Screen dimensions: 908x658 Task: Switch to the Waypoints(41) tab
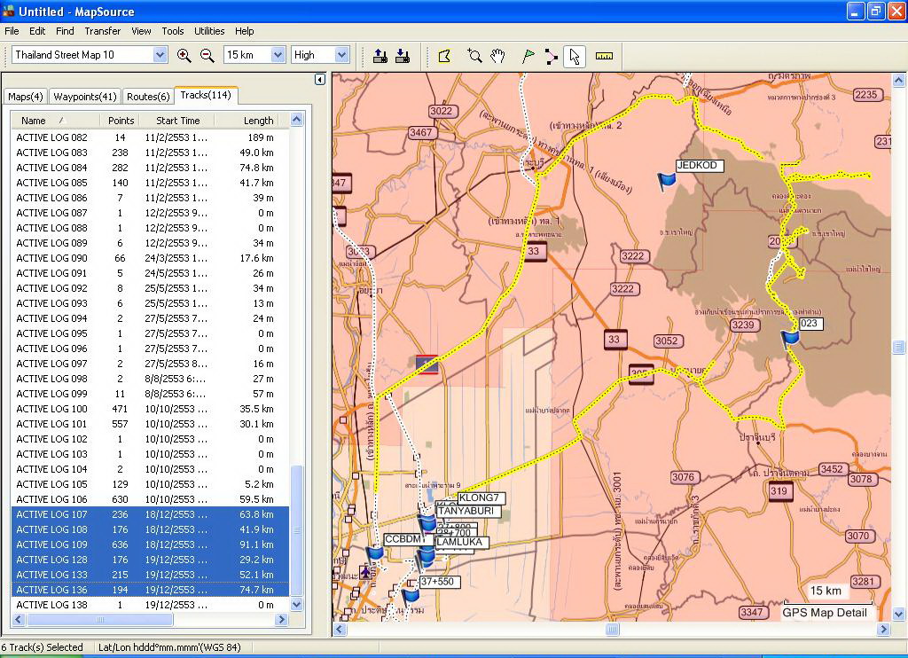[84, 97]
